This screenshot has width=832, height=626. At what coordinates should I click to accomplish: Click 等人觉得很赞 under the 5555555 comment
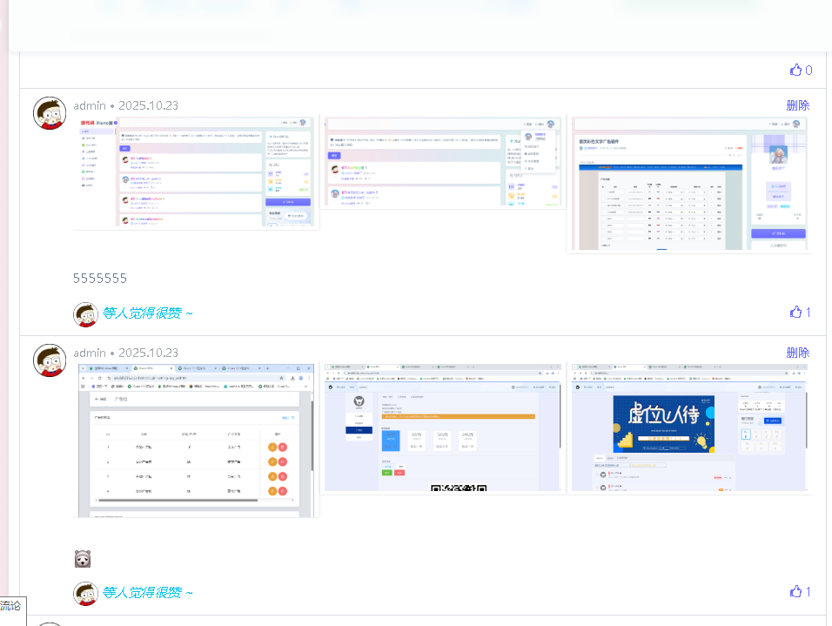coord(148,313)
